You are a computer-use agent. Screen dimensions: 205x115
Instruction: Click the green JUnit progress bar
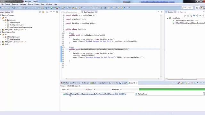[172, 89]
